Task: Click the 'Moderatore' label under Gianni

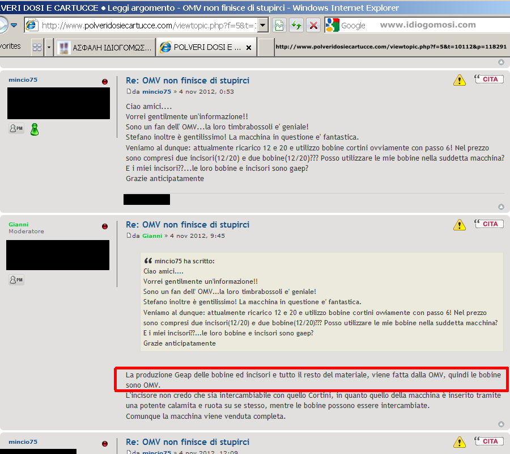Action: [x=26, y=231]
